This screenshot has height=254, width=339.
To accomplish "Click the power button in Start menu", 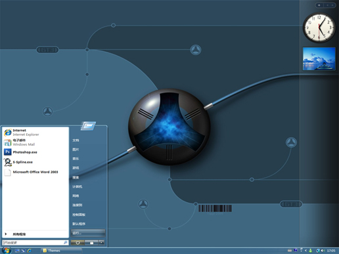I will point(78,242).
